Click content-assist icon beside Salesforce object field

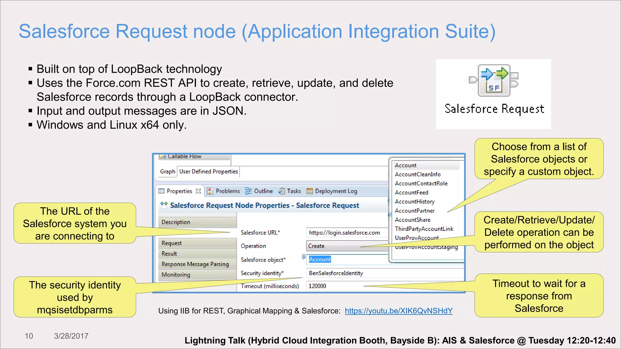(x=304, y=257)
